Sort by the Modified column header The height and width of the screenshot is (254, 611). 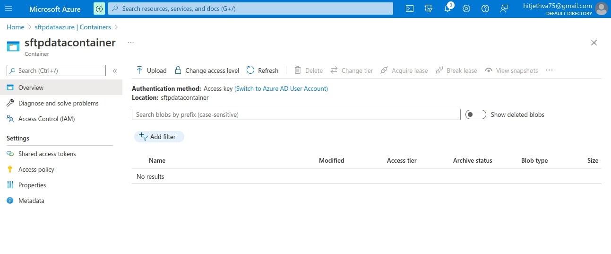[x=331, y=160]
